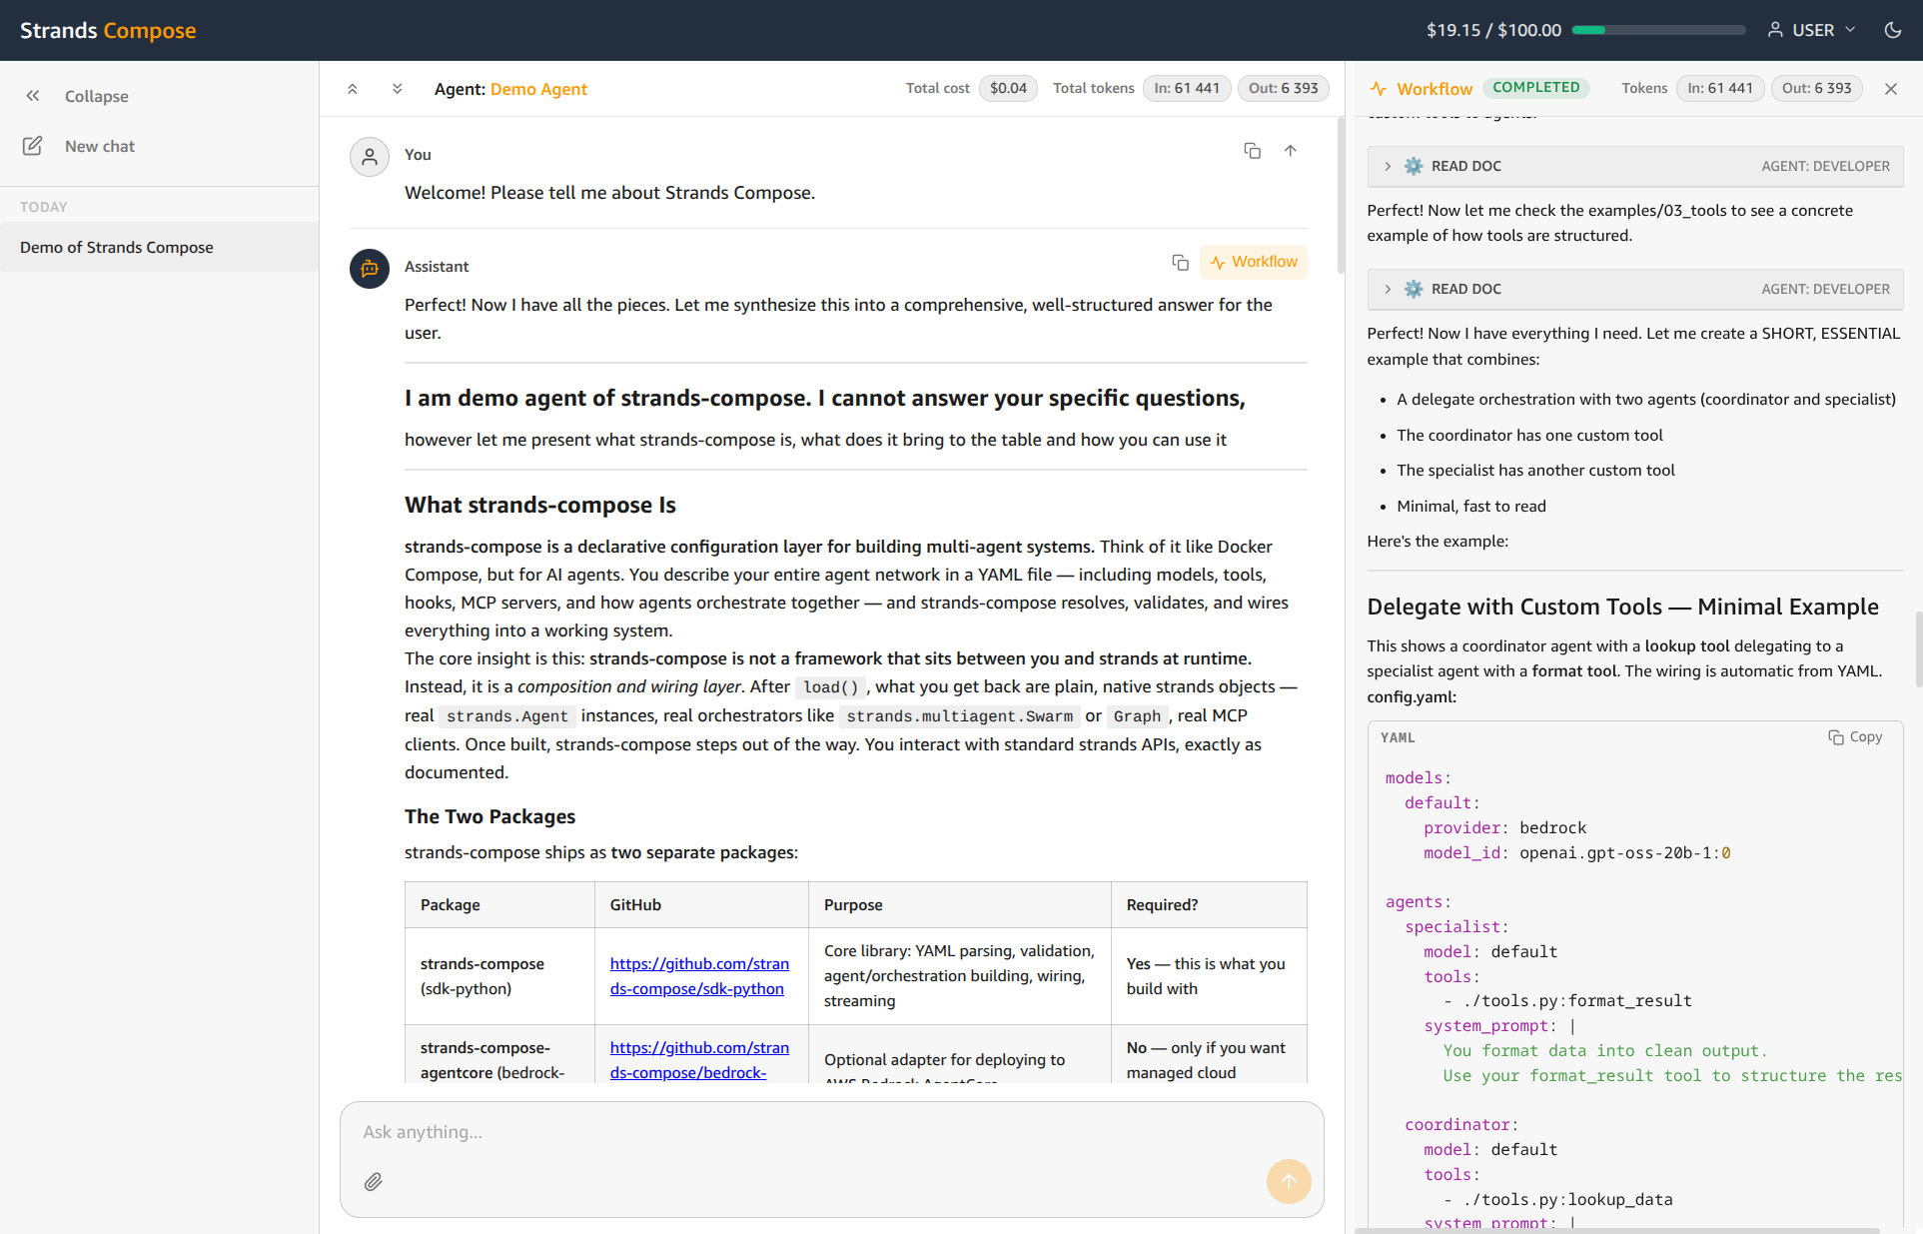Send the message with the arrow button
The height and width of the screenshot is (1234, 1923).
coord(1289,1181)
